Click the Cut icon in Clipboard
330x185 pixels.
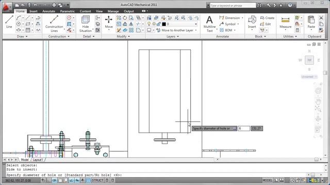click(x=321, y=18)
